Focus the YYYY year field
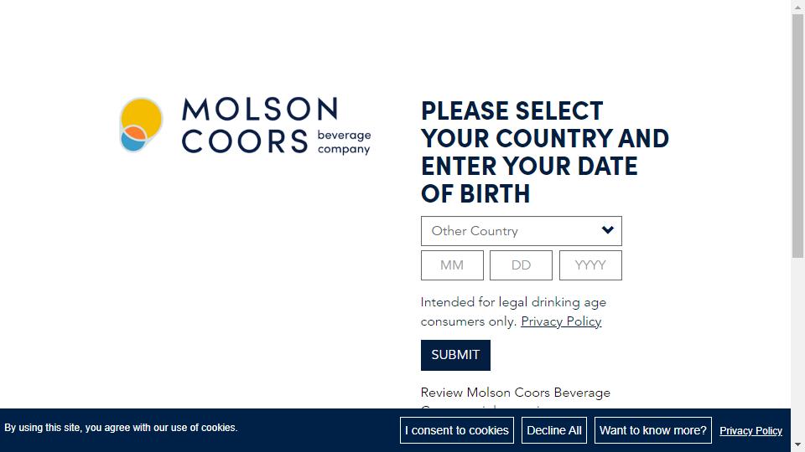 click(x=590, y=265)
